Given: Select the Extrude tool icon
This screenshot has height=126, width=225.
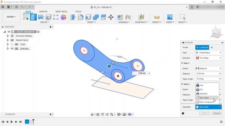Looking at the screenshot, I should tap(33, 17).
